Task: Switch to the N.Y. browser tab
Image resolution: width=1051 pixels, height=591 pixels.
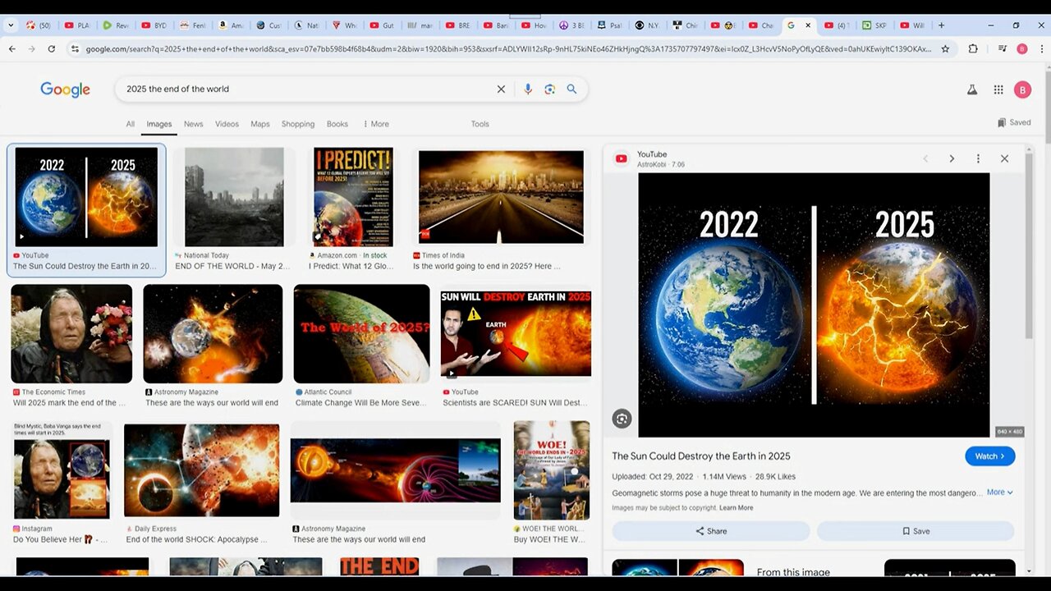Action: tap(647, 25)
